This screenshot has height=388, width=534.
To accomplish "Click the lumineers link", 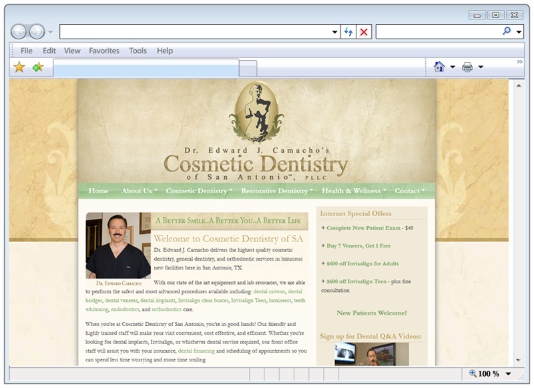I will (x=280, y=300).
